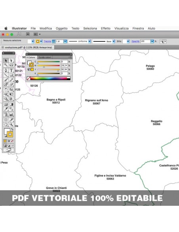Image resolution: width=179 pixels, height=232 pixels.
Task: Select the Gradient tool
Action: pyautogui.click(x=11, y=104)
